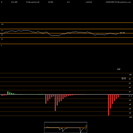Click the 100 label on MR axis
This screenshot has width=133, height=133.
[x=130, y=75]
